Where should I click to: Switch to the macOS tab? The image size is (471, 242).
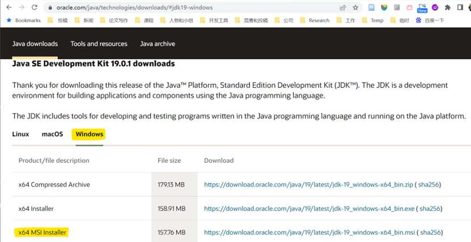pos(52,134)
